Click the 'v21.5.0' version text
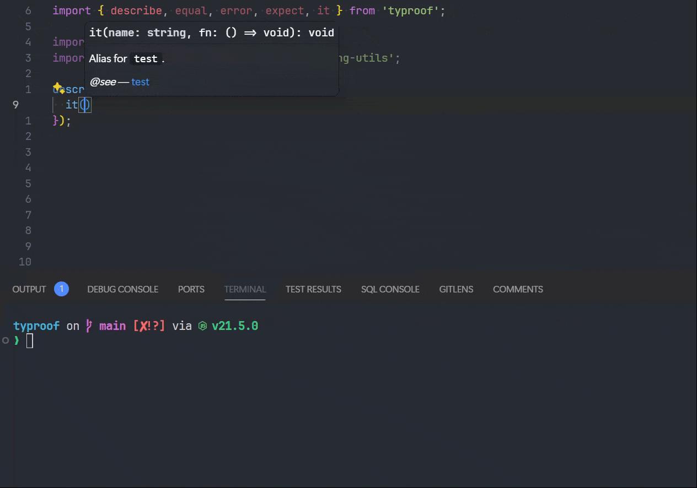The width and height of the screenshot is (697, 488). [x=235, y=326]
